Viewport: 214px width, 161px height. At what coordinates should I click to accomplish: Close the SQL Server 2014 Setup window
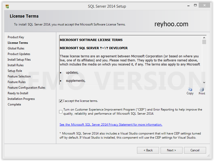[204, 5]
